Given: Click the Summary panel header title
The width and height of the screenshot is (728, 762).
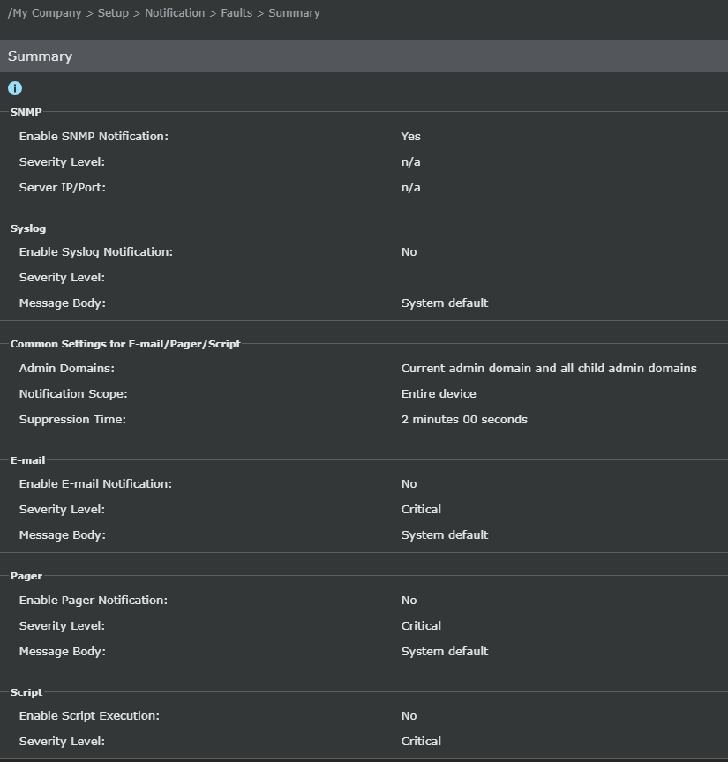Looking at the screenshot, I should click(40, 56).
